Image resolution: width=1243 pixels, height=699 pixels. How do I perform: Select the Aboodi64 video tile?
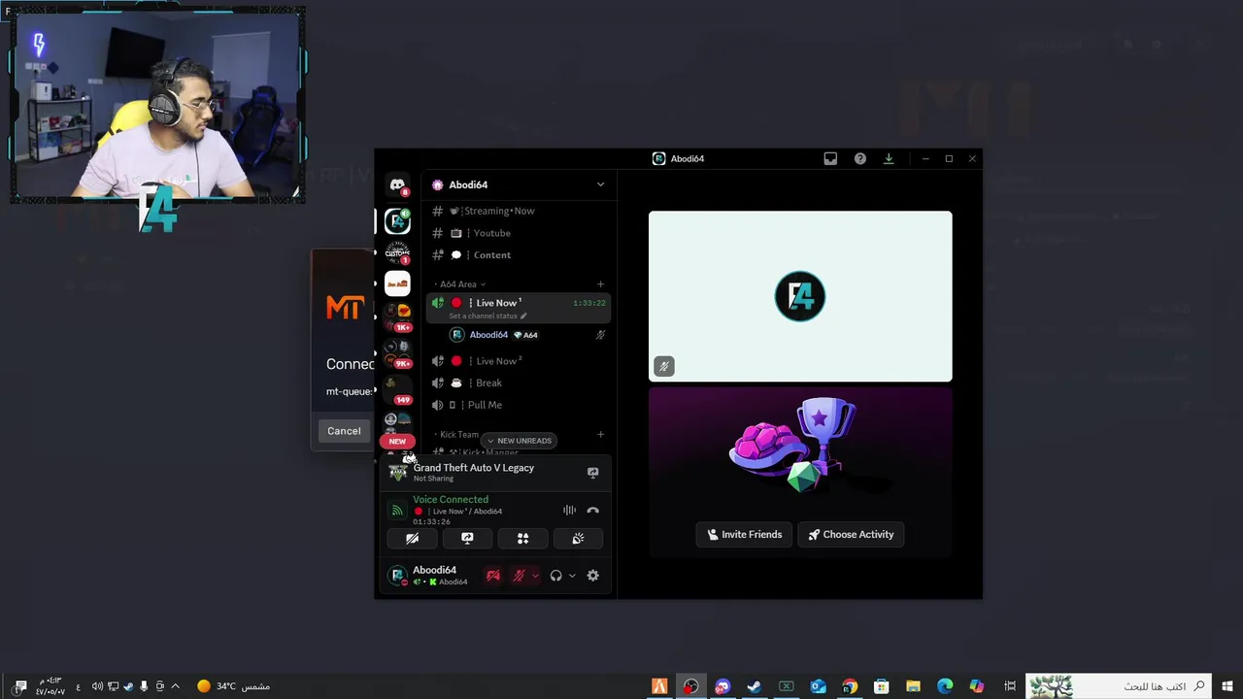click(x=800, y=296)
